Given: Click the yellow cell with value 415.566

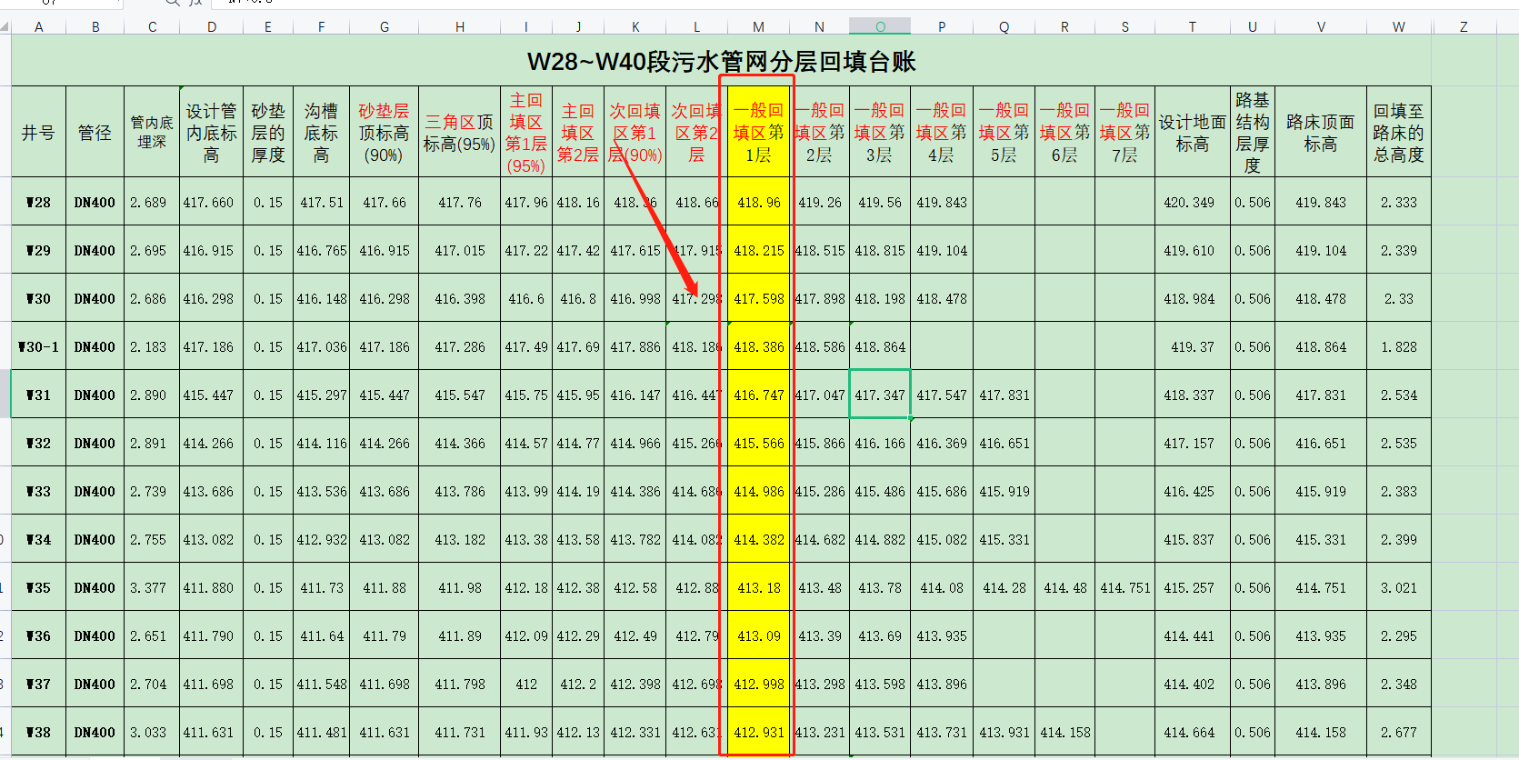Looking at the screenshot, I should pos(758,443).
